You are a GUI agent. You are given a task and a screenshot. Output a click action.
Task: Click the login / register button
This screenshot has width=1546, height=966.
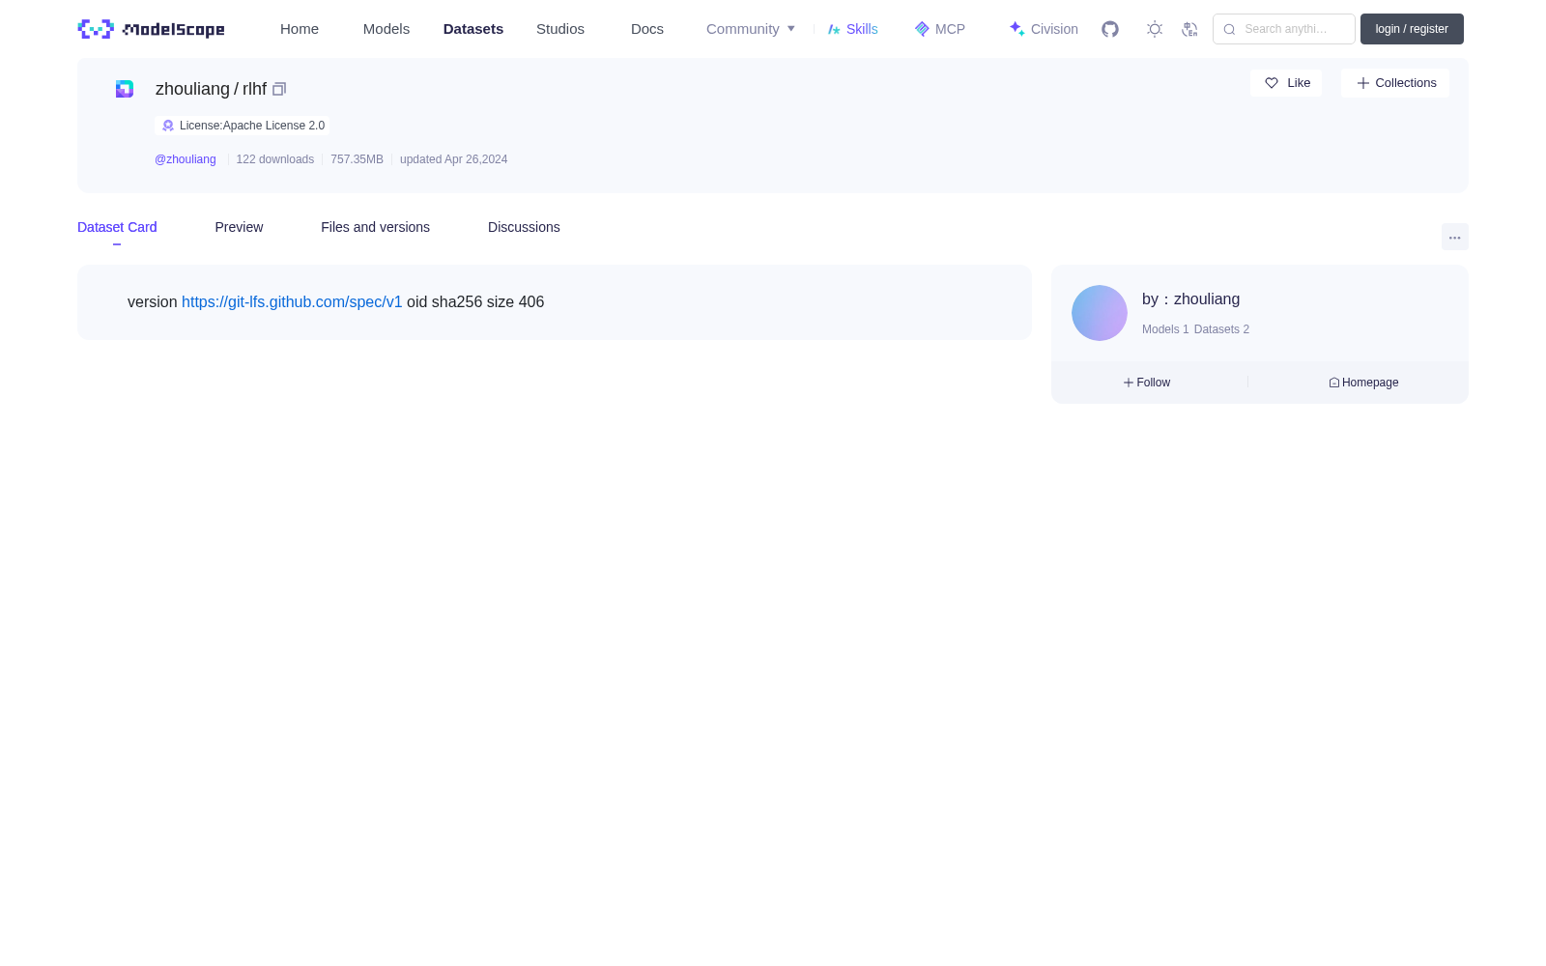pos(1412,29)
